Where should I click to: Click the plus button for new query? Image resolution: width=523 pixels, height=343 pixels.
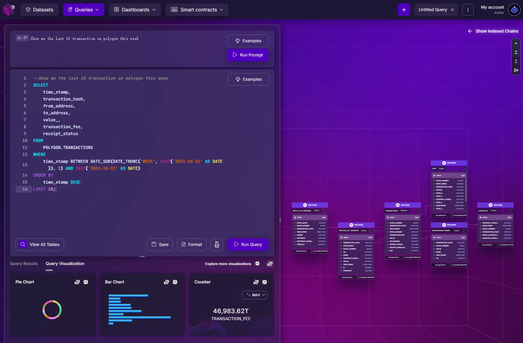pos(404,10)
